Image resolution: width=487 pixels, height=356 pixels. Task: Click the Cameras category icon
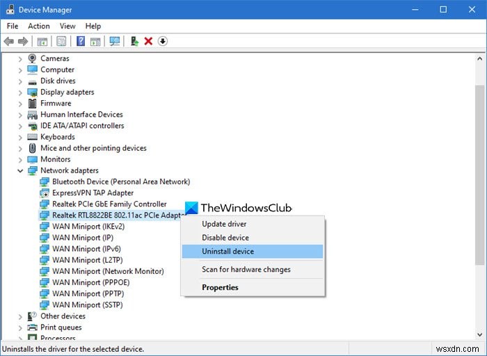[x=32, y=58]
